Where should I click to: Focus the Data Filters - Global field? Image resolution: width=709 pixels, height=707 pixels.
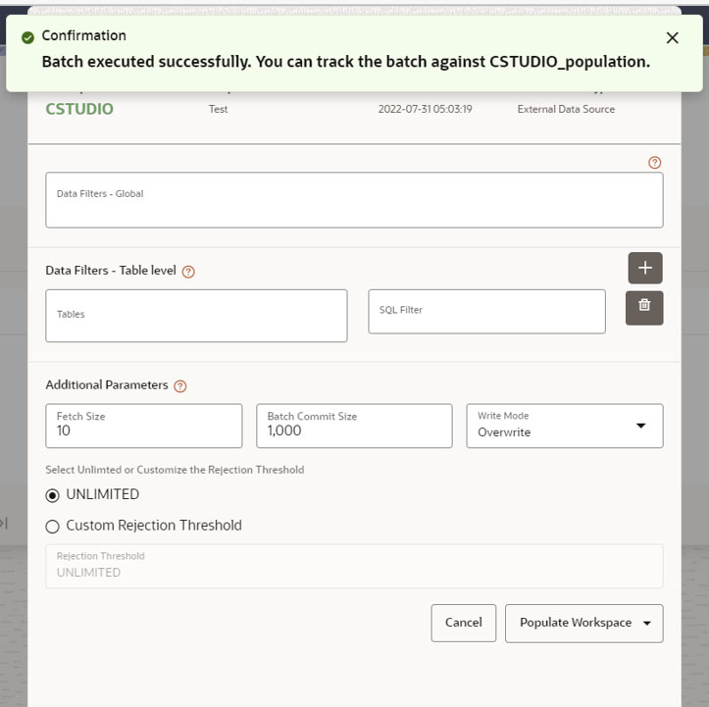(354, 200)
